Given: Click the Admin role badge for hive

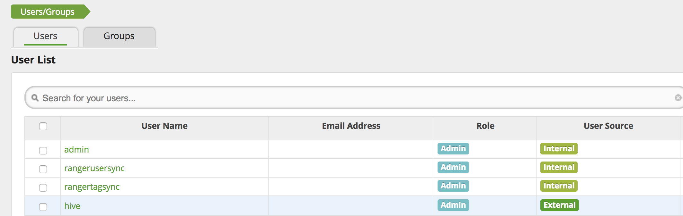Looking at the screenshot, I should click(x=453, y=205).
